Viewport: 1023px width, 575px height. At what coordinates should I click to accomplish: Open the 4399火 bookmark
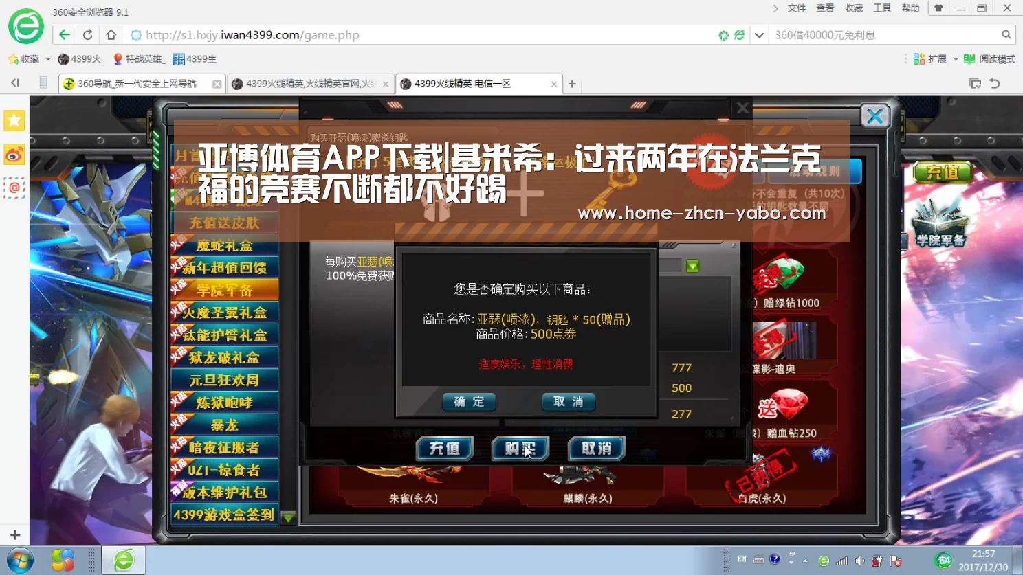click(x=80, y=59)
